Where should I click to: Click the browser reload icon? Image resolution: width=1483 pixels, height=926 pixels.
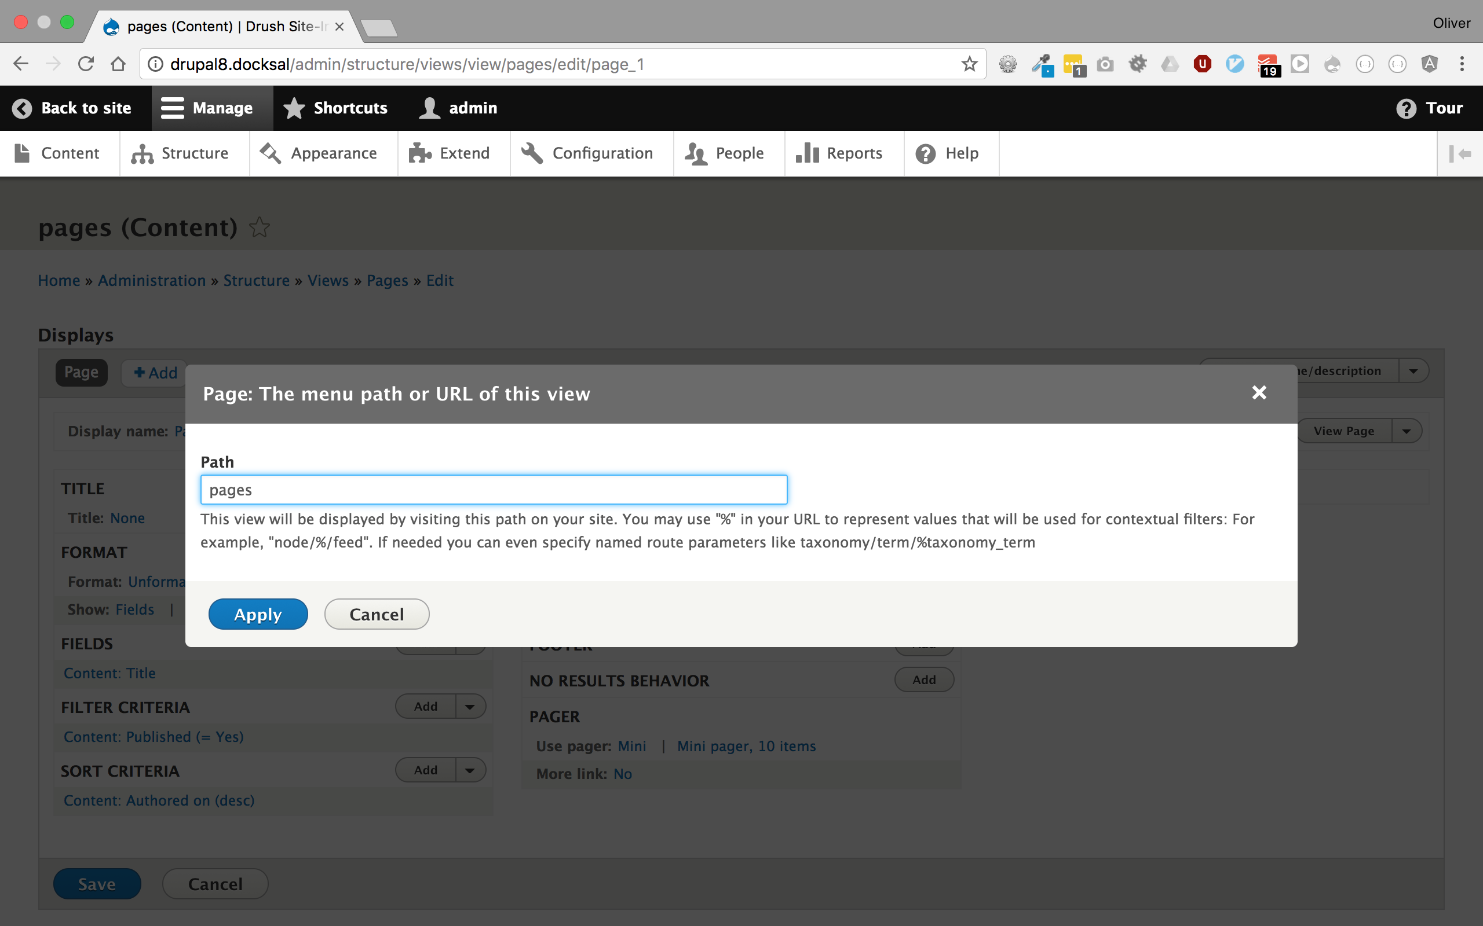(x=86, y=64)
